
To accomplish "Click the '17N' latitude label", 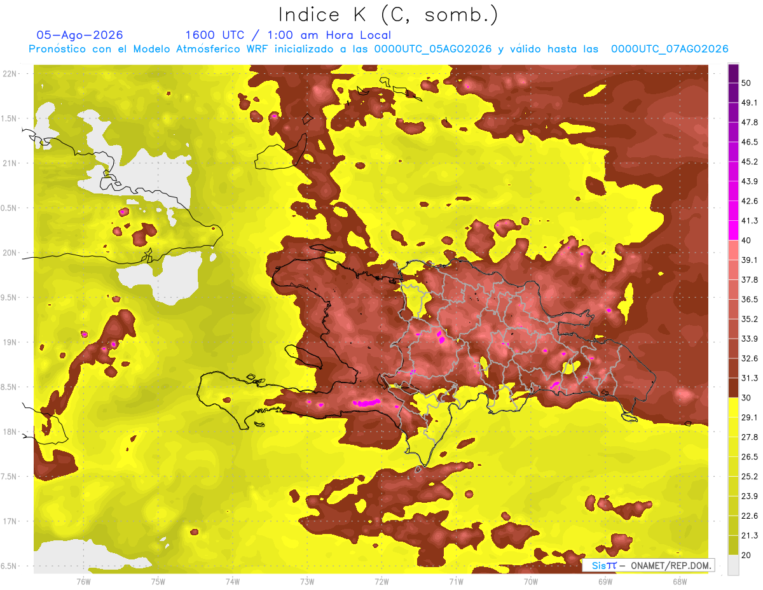I will click(x=10, y=521).
